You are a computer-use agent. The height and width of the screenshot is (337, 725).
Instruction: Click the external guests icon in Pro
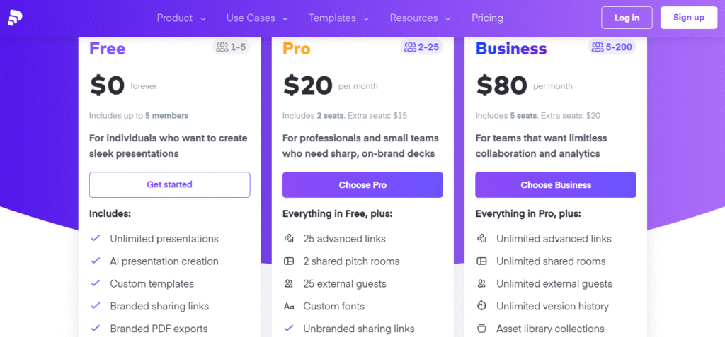(289, 284)
